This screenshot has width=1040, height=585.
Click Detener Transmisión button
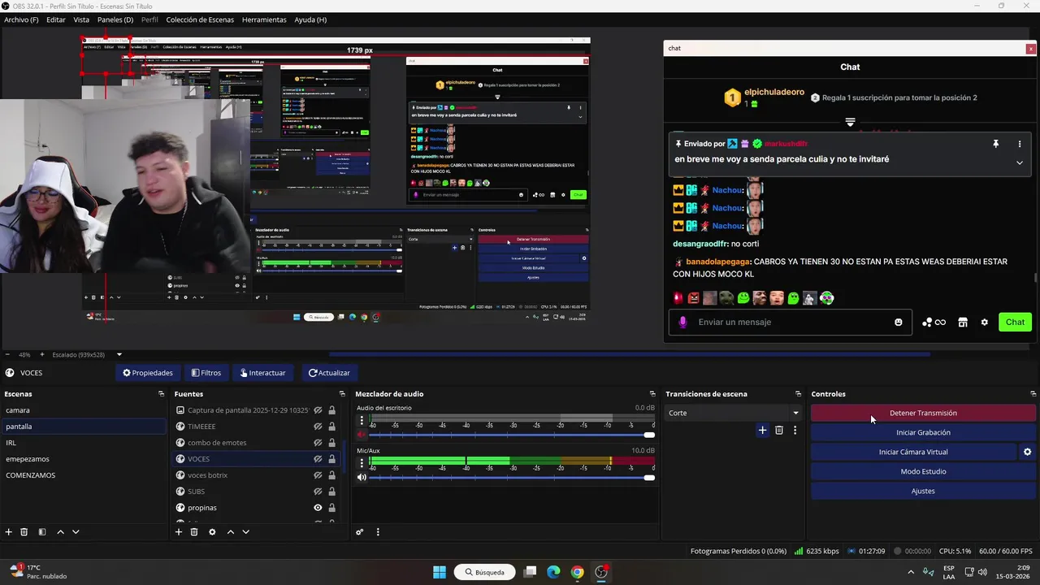923,413
